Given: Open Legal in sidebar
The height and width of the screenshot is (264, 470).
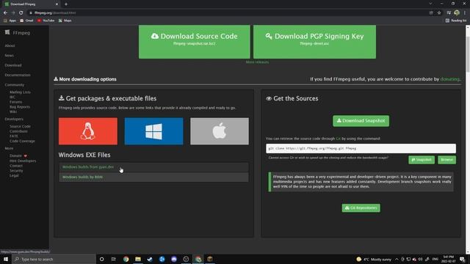Looking at the screenshot, I should pyautogui.click(x=14, y=175).
